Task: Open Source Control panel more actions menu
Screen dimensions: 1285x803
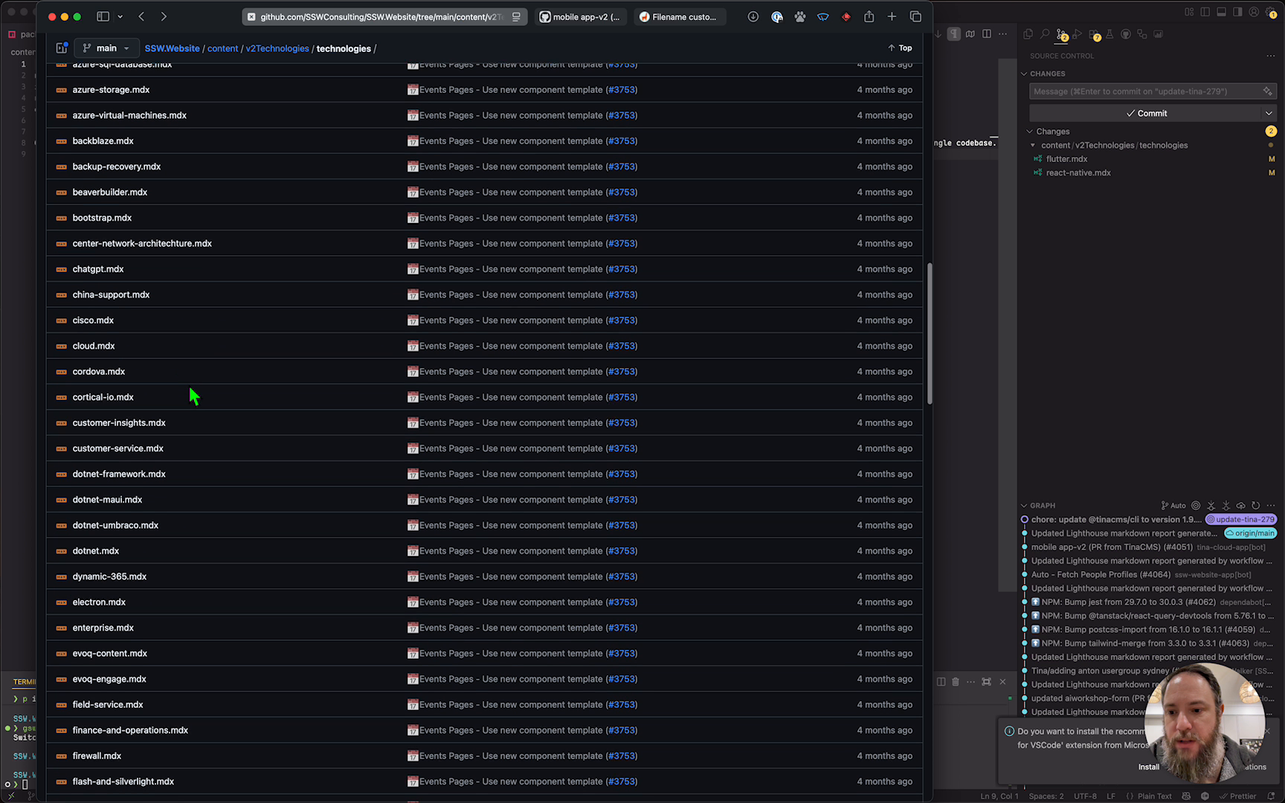Action: 1270,56
